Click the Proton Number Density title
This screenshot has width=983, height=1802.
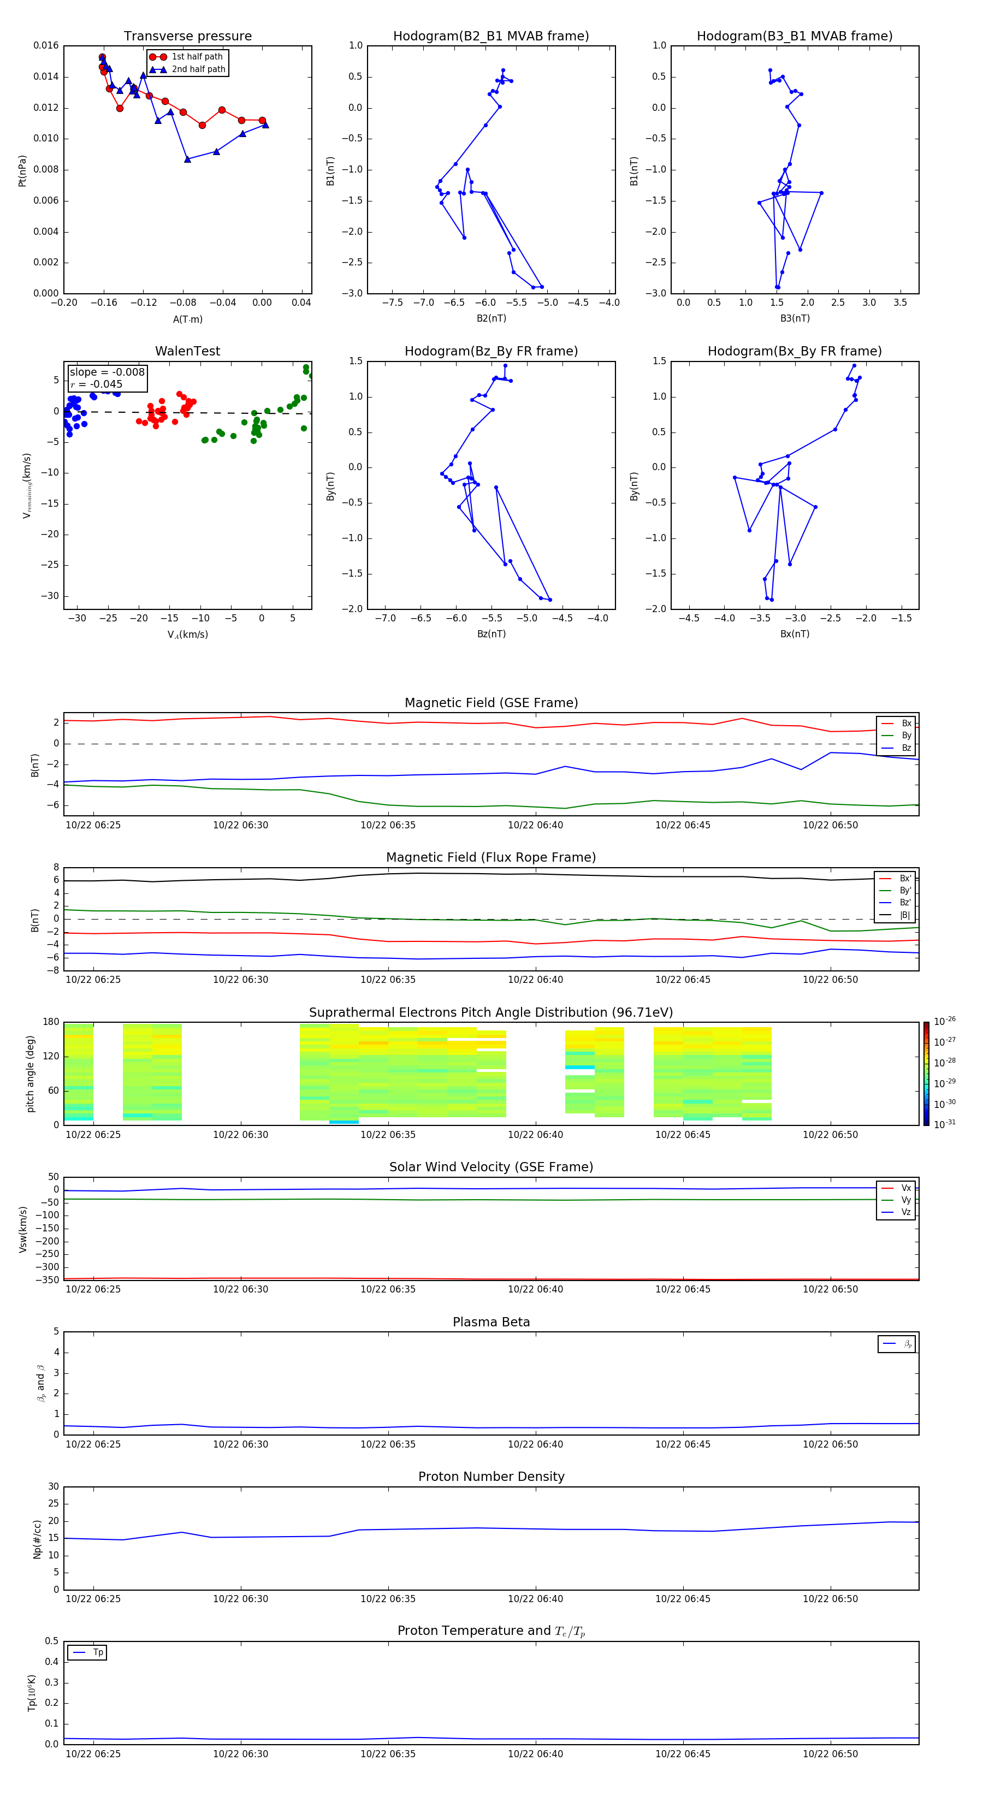coord(491,1477)
